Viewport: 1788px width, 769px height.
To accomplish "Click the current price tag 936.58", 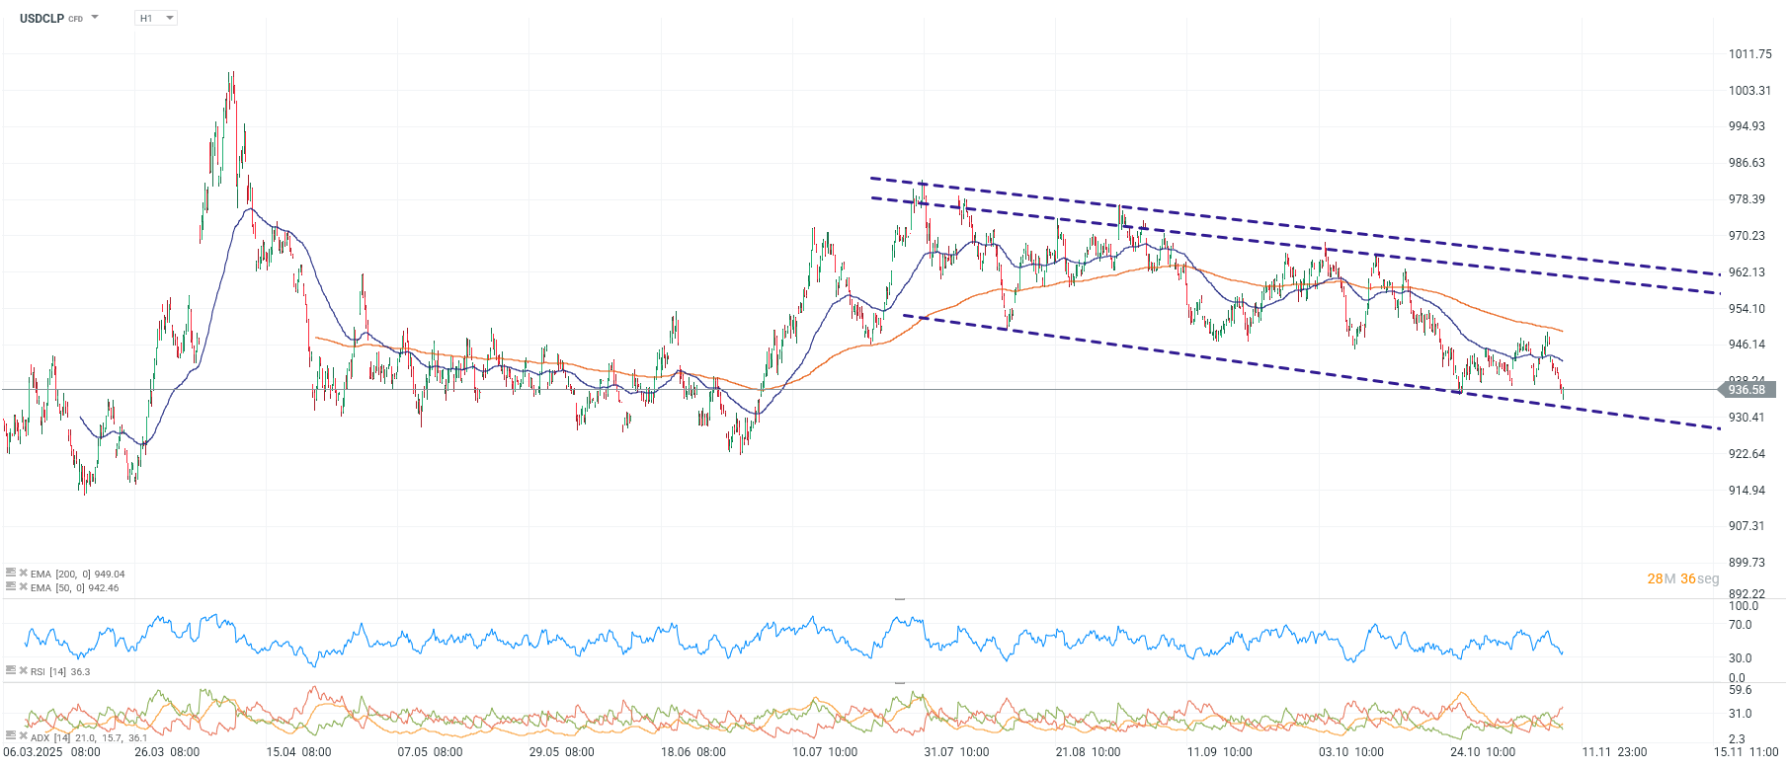I will tap(1747, 390).
